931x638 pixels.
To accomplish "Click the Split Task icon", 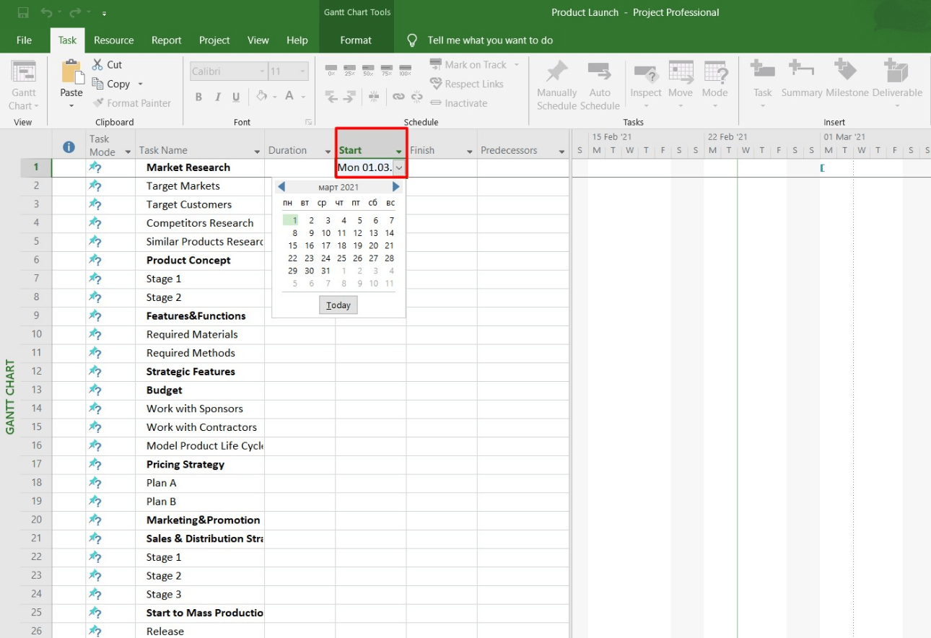I will pyautogui.click(x=374, y=96).
